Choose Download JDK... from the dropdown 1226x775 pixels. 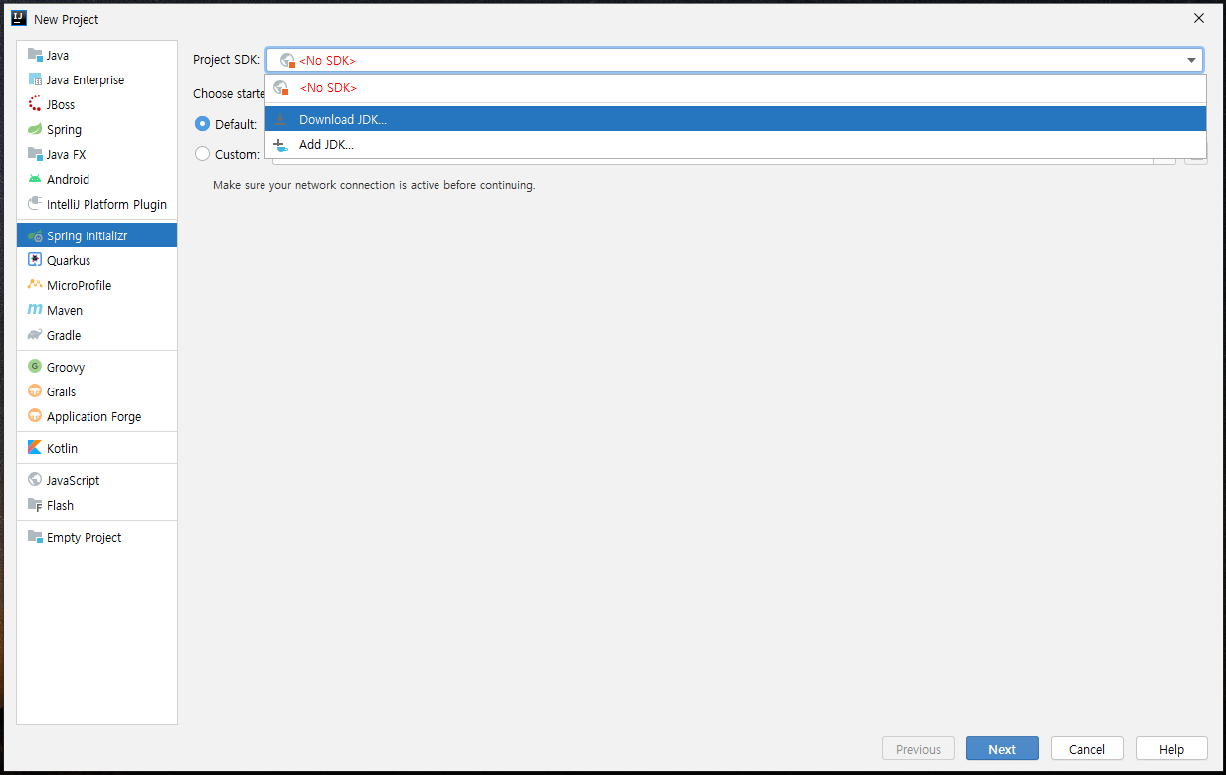point(735,119)
